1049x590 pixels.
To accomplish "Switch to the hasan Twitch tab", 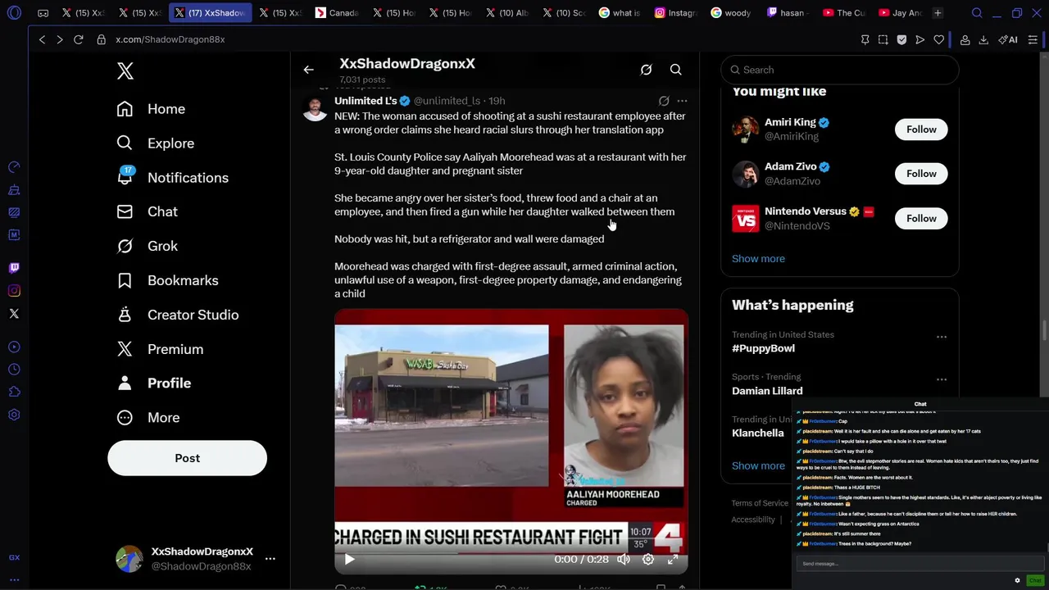I will [x=788, y=13].
